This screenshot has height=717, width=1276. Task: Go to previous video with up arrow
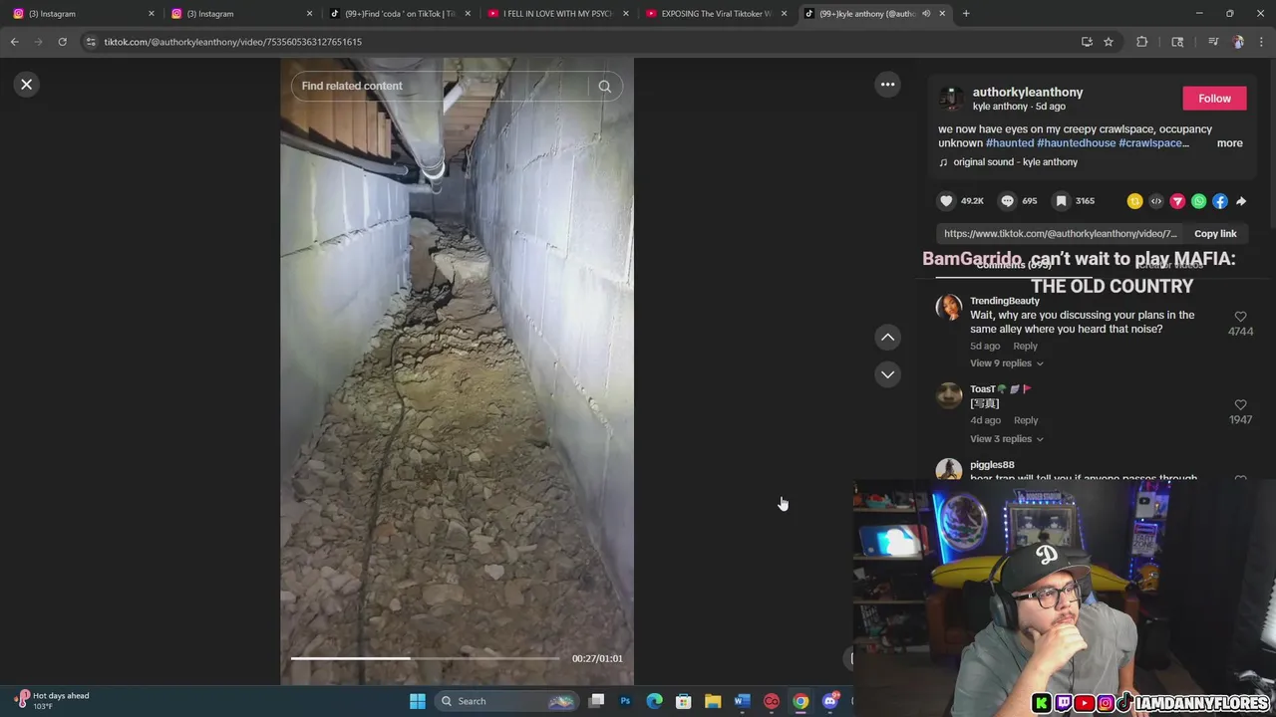pos(887,338)
